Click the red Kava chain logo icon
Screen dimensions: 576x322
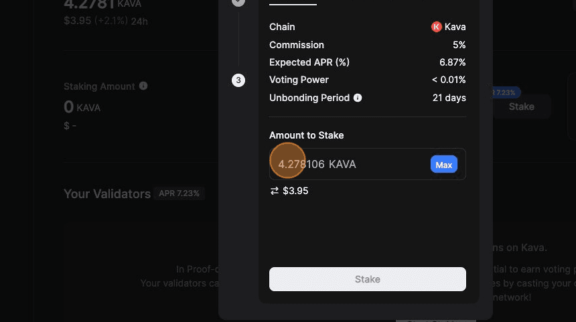[437, 27]
